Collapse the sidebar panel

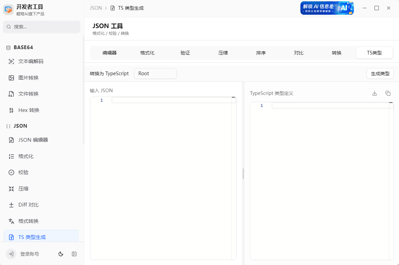(74, 254)
